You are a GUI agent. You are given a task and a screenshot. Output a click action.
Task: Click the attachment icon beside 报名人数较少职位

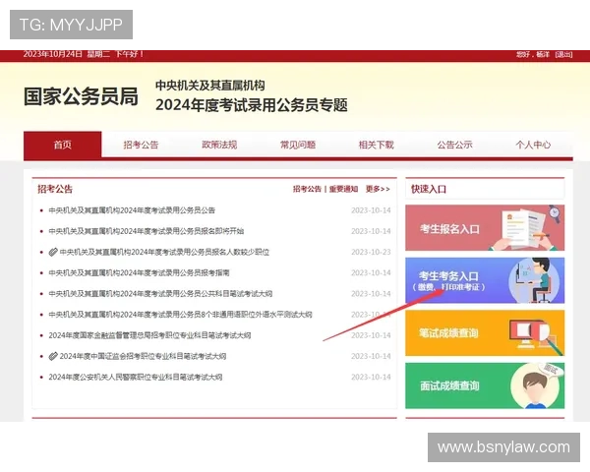(x=53, y=252)
